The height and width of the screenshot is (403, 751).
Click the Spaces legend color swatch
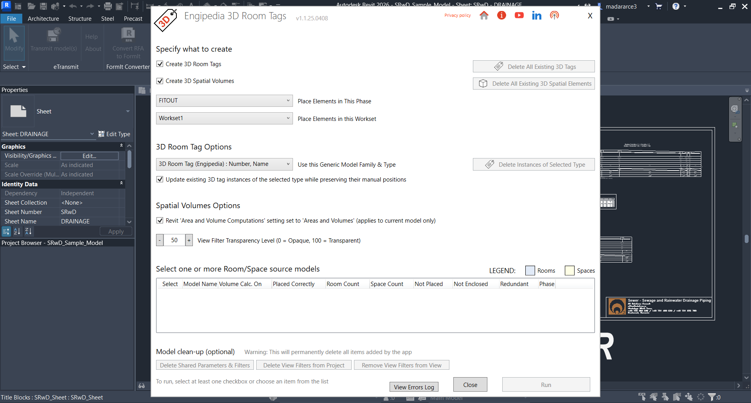coord(570,270)
